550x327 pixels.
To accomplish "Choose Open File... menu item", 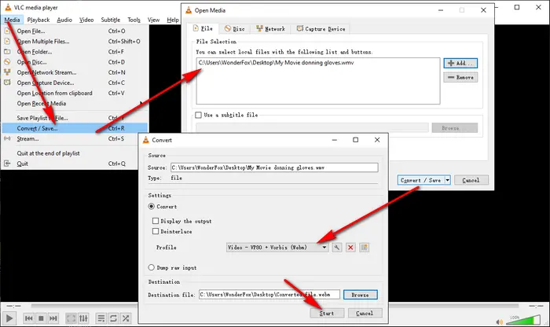I will coord(75,31).
